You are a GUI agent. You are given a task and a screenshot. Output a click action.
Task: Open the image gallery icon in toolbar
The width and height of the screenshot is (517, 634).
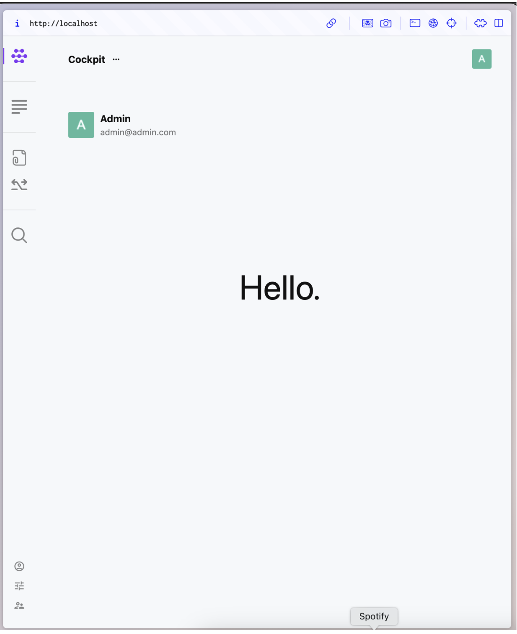coord(367,23)
